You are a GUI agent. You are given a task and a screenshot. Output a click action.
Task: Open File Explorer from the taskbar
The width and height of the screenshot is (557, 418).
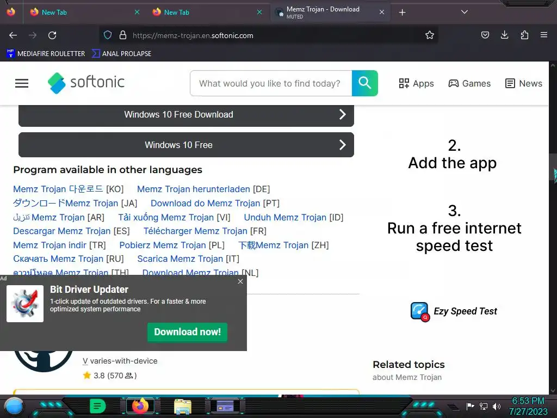[183, 406]
